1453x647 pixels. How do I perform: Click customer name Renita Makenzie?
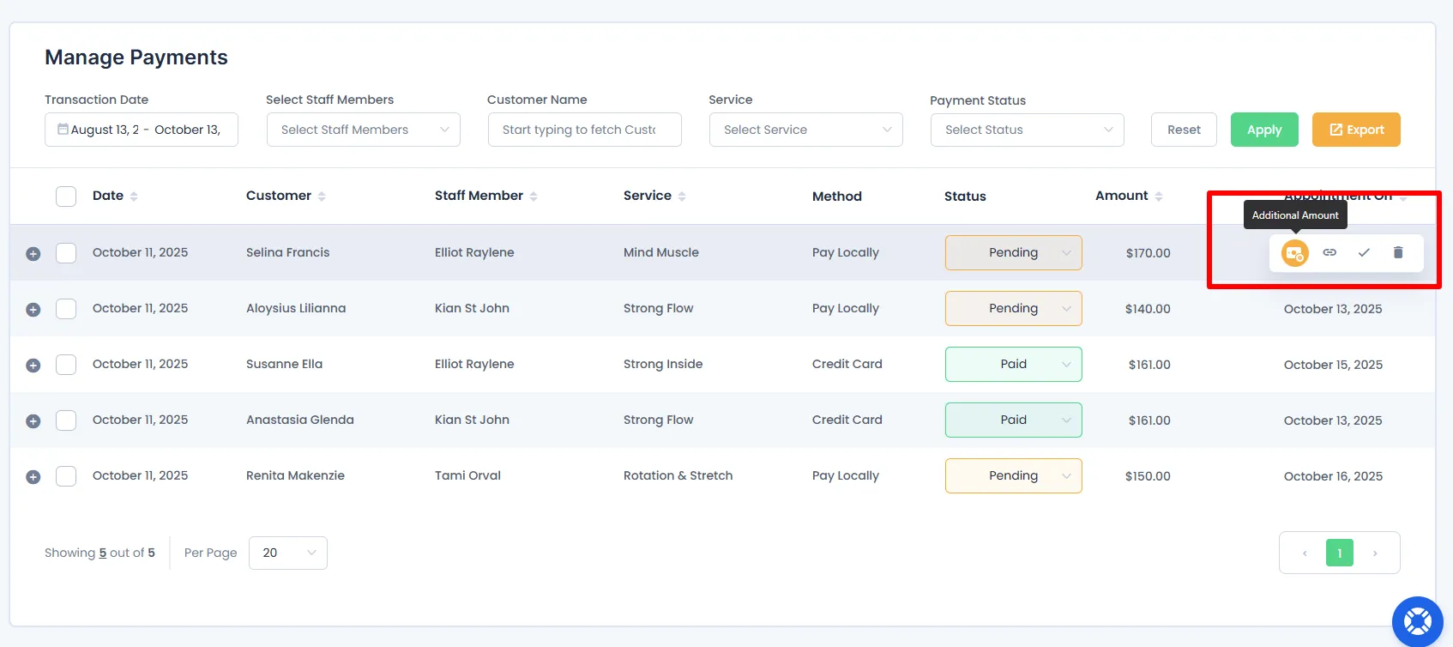(295, 475)
